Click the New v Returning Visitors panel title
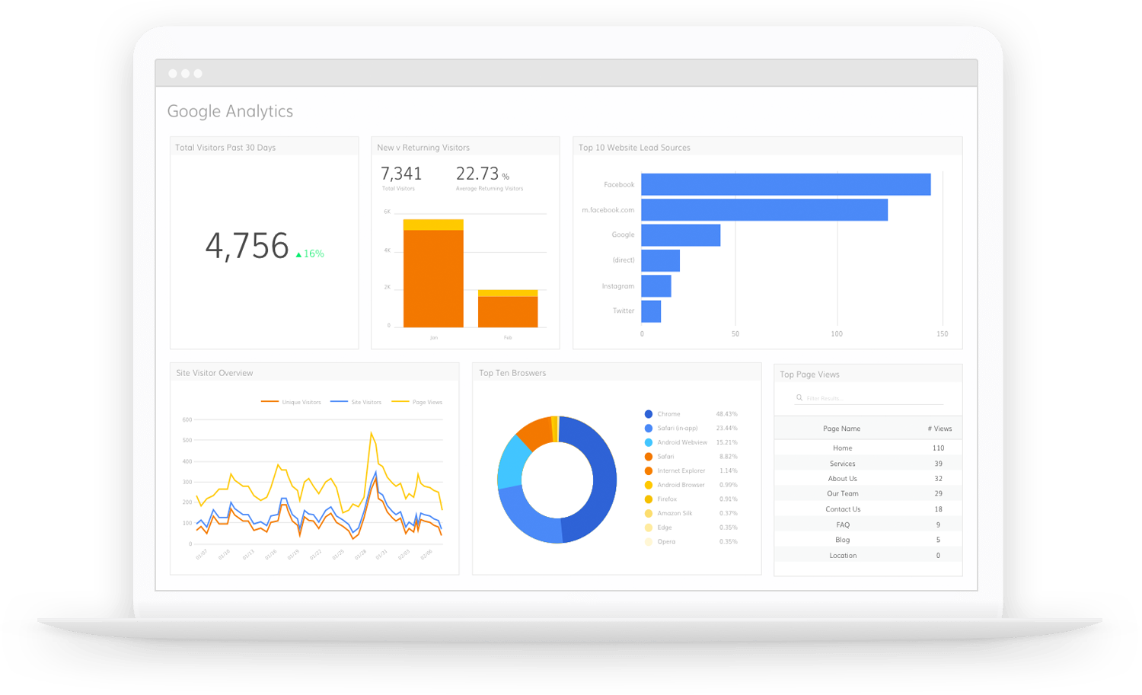 pos(423,148)
